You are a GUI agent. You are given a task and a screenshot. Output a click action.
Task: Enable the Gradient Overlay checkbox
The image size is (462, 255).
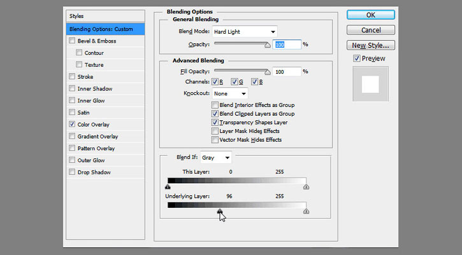pos(72,136)
